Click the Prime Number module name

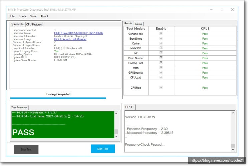[136, 58]
